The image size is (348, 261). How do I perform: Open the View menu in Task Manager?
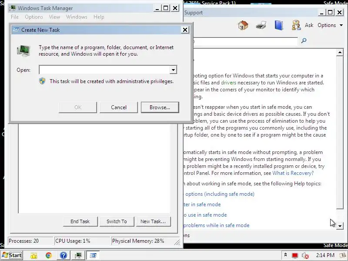(54, 17)
